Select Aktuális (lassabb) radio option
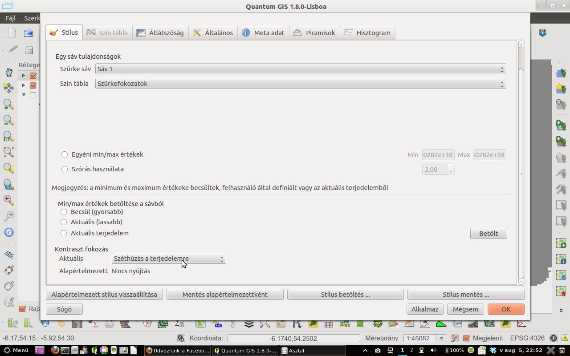 (64, 222)
